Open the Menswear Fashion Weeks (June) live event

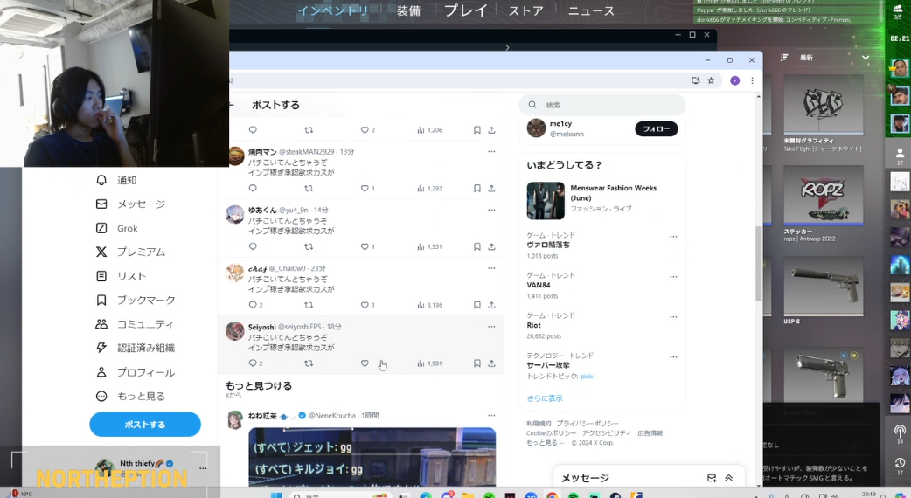[602, 201]
